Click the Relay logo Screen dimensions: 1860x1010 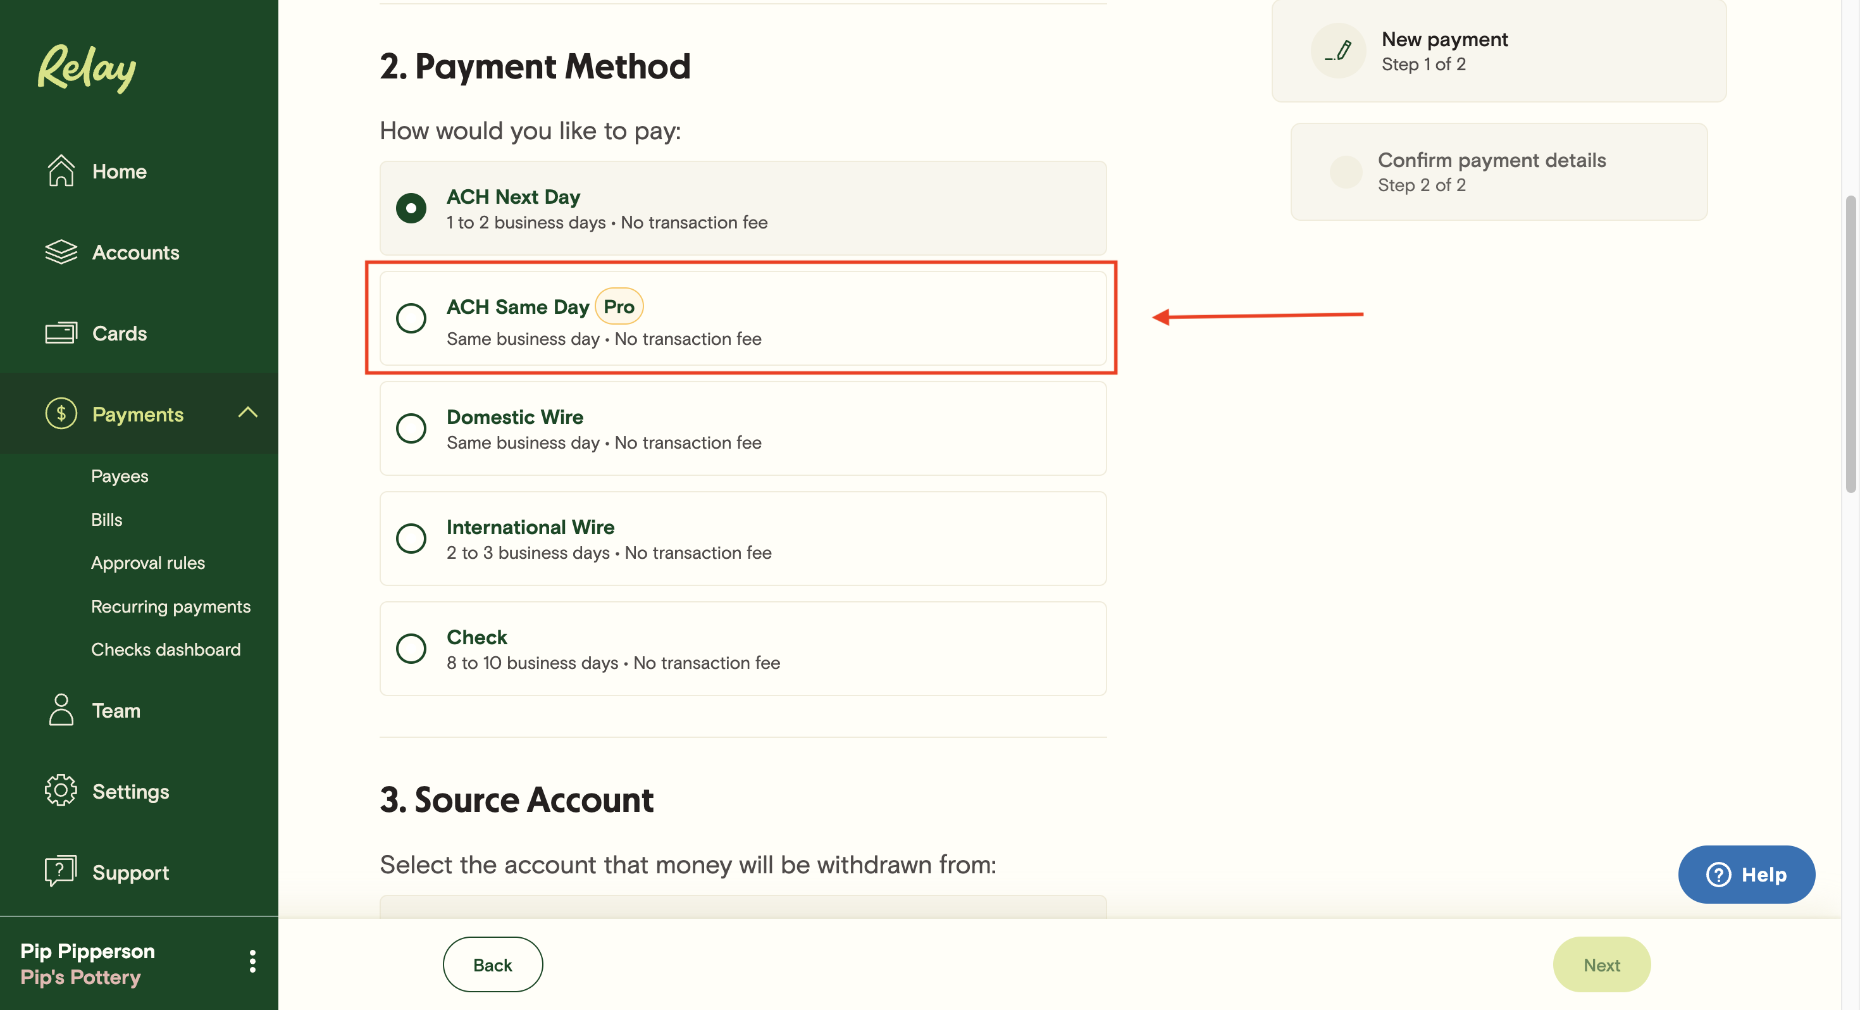[86, 68]
